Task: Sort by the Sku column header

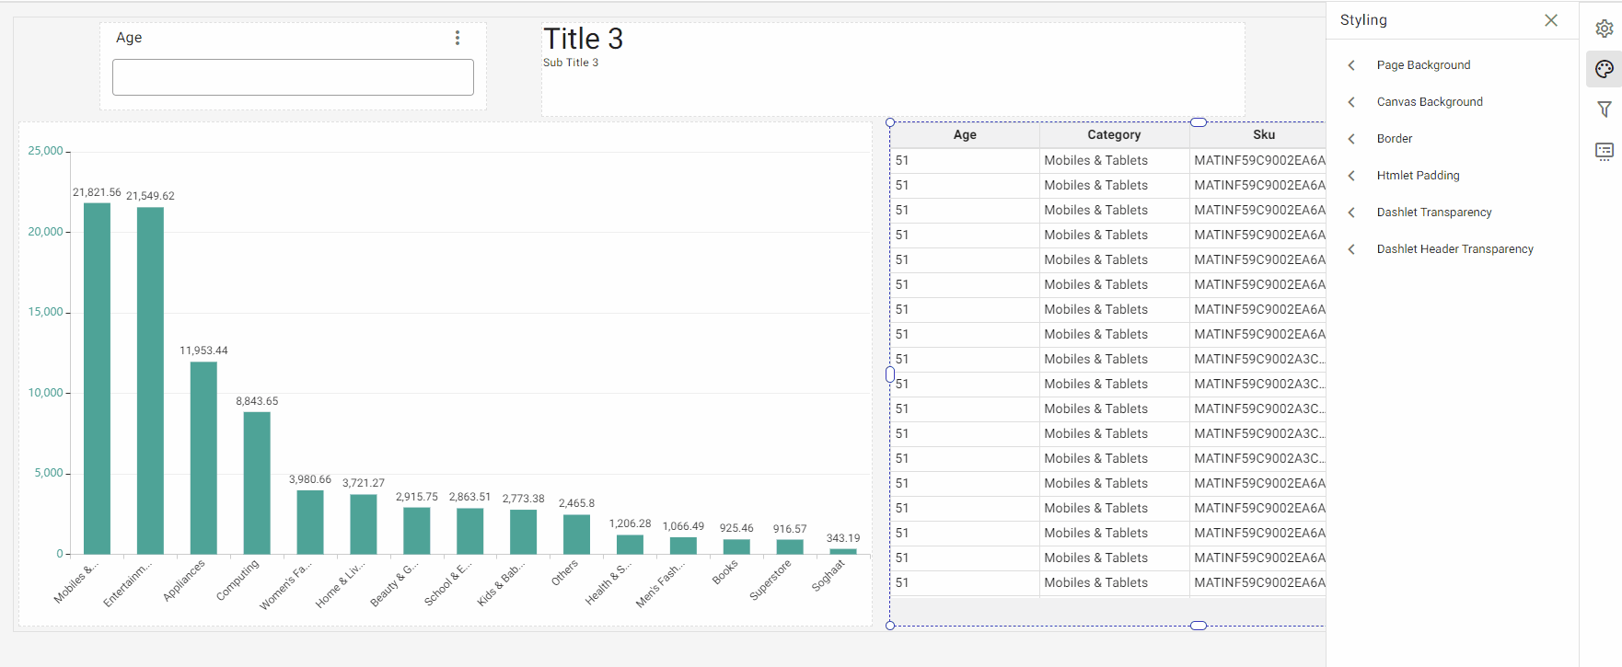Action: point(1263,135)
